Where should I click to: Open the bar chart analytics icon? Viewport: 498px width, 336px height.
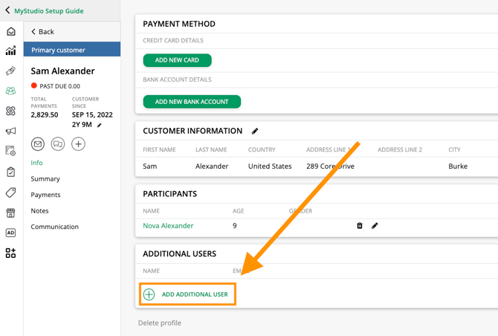[x=10, y=51]
